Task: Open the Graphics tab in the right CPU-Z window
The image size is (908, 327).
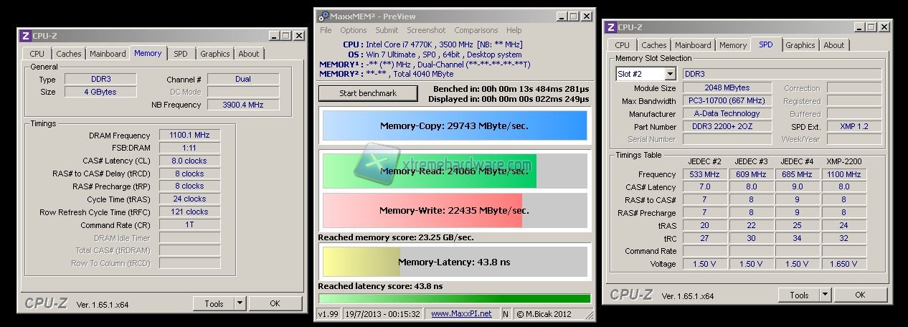Action: (800, 45)
